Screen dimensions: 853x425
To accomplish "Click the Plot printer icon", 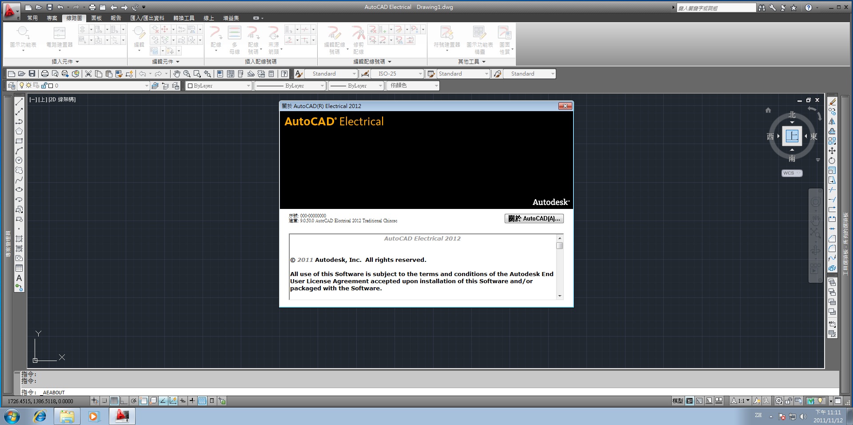I will pyautogui.click(x=45, y=74).
